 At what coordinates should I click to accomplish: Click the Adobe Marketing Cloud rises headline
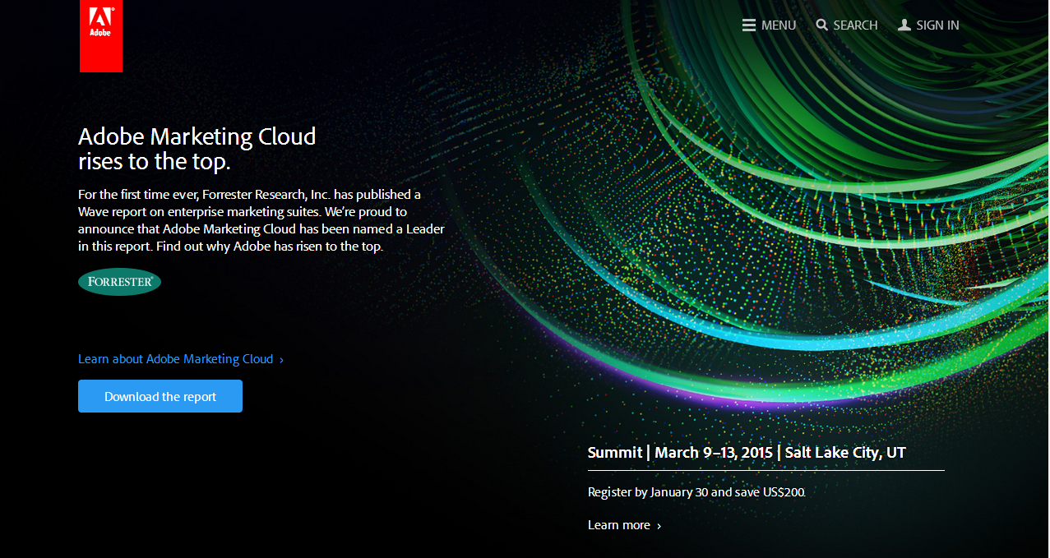[197, 149]
